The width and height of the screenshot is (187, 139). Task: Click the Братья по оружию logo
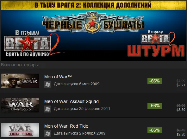(x=32, y=44)
